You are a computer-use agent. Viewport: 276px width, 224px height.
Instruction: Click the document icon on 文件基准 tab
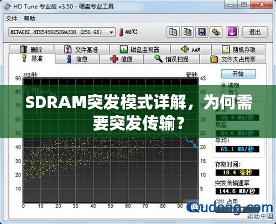point(67,49)
